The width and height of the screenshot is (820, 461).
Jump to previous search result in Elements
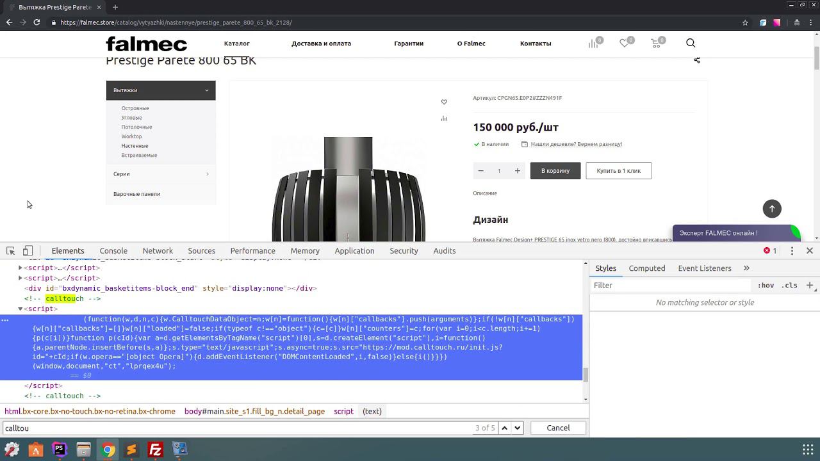(505, 428)
